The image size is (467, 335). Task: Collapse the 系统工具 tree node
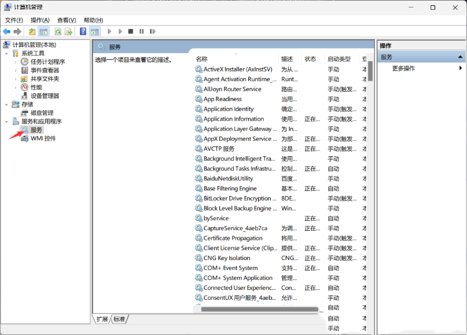(6, 52)
